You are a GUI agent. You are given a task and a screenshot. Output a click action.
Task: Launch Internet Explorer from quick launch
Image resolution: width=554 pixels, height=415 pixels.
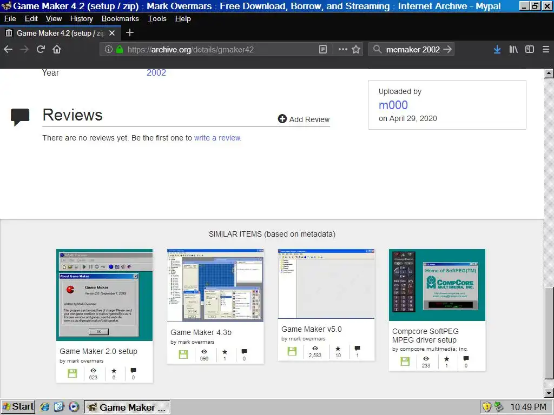(x=44, y=407)
